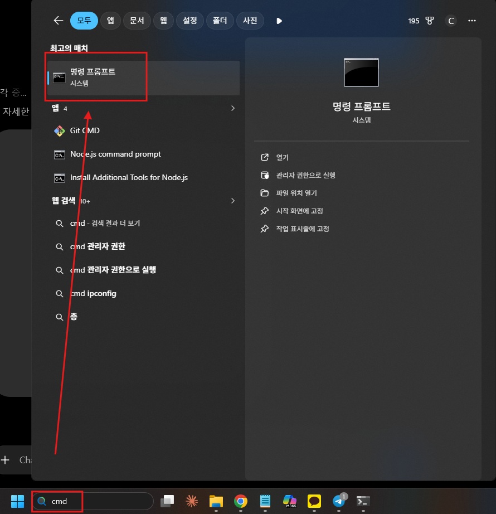Show more filters with play arrow
Screen dimensions: 496x514
point(279,21)
